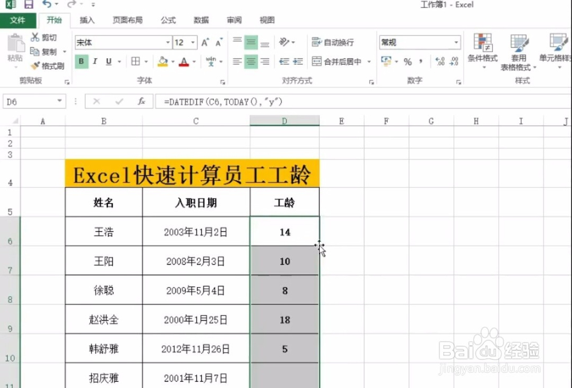Screen dimensions: 572x388
Task: Align text to the right
Action: pos(265,62)
